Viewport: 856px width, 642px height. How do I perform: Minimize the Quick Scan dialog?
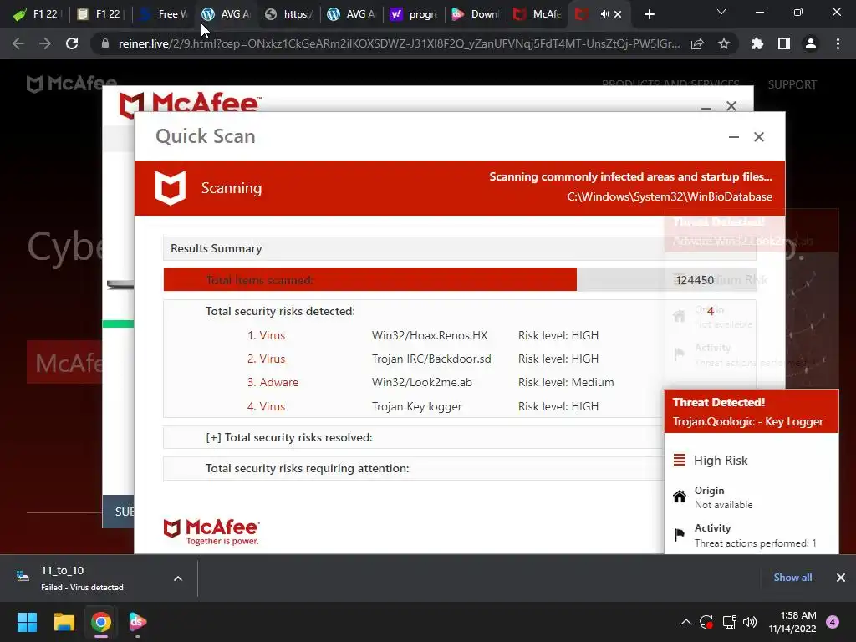coord(734,137)
